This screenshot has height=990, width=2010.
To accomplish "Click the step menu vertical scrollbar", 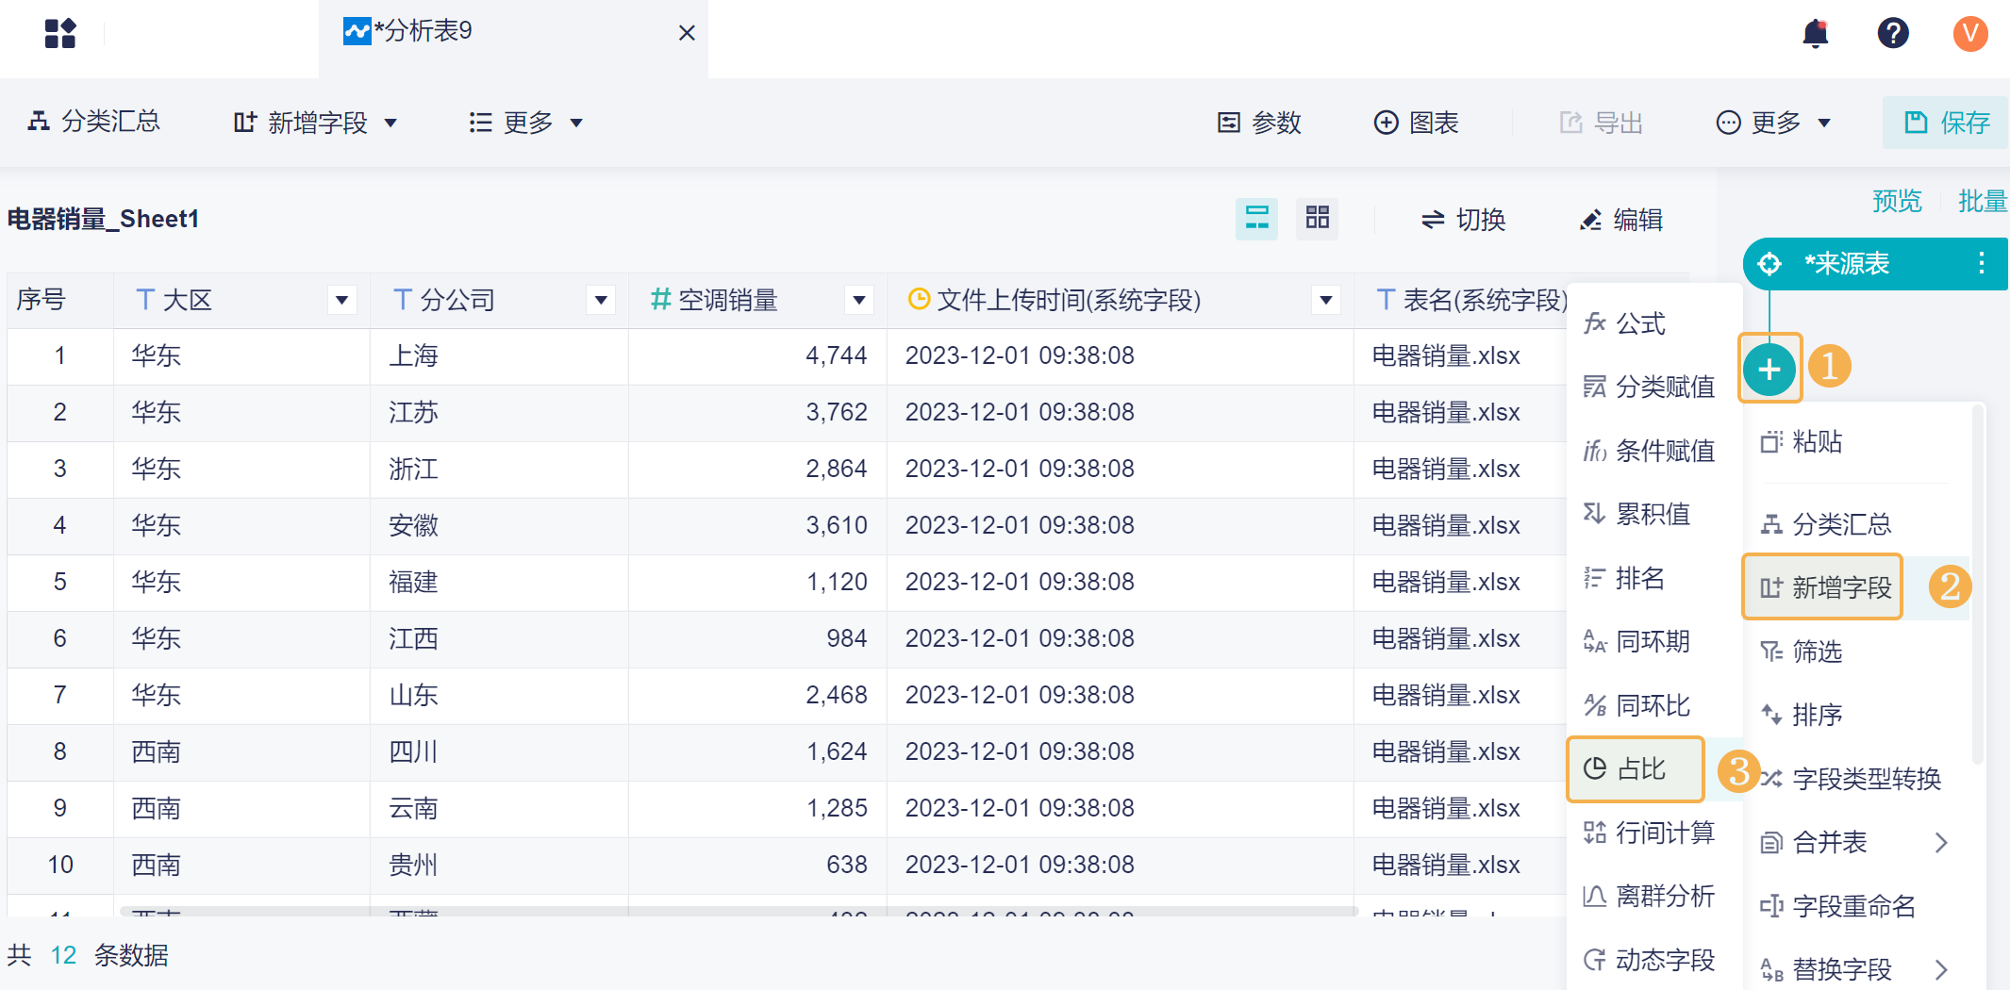I will click(1978, 585).
